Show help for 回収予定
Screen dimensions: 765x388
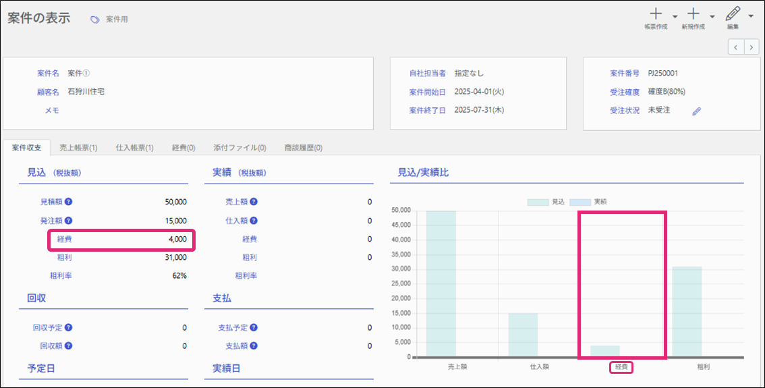click(x=68, y=327)
